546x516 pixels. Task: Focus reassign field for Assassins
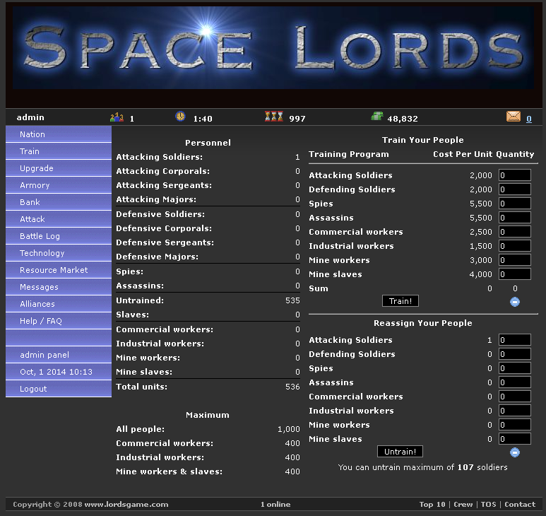(515, 382)
